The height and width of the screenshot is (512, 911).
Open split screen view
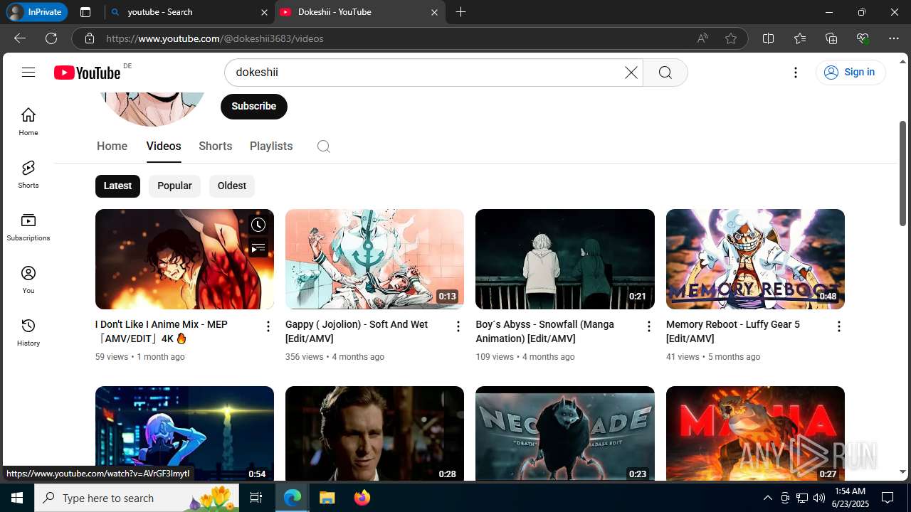click(768, 38)
